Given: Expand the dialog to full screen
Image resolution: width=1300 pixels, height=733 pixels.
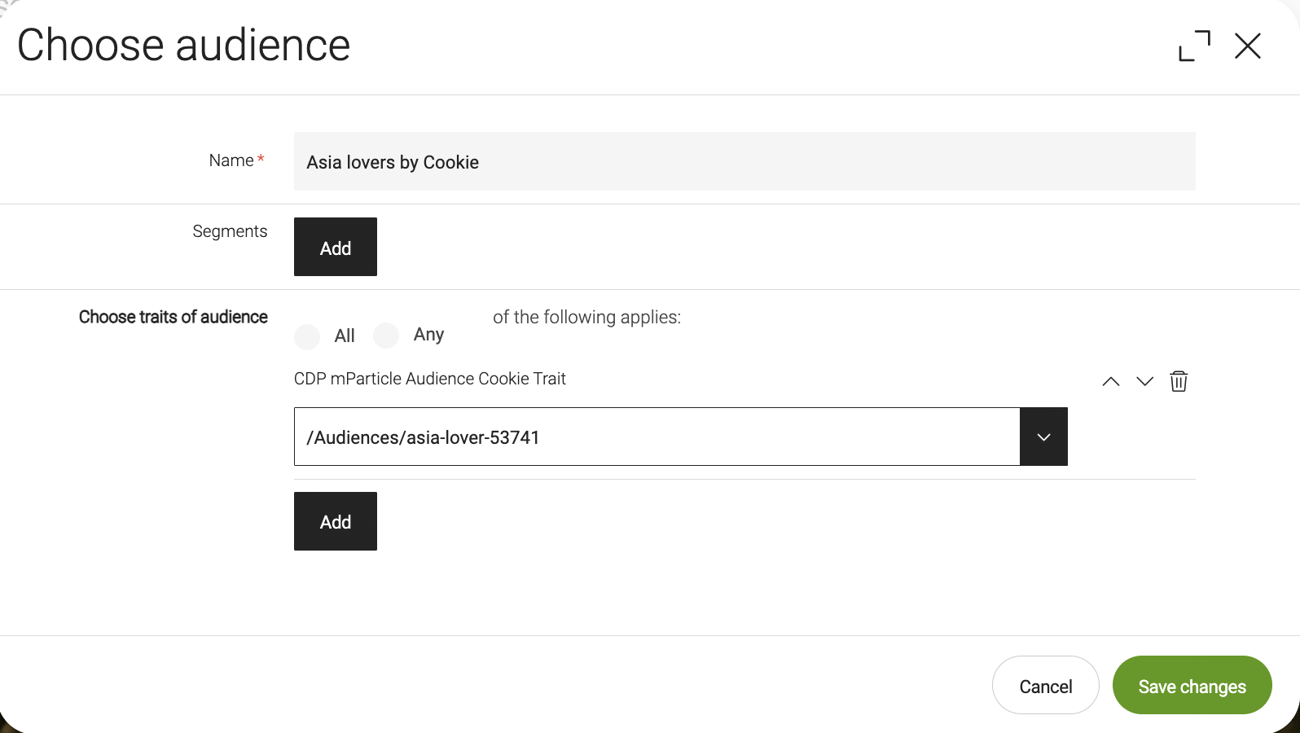Looking at the screenshot, I should tap(1194, 46).
